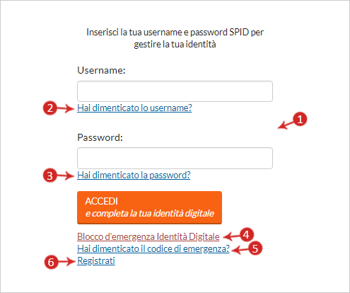Open the "Hai dimenticato la password?" link
The height and width of the screenshot is (293, 350).
(x=134, y=175)
